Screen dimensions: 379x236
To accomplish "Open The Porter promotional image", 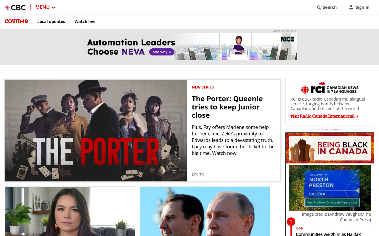I will (x=96, y=130).
